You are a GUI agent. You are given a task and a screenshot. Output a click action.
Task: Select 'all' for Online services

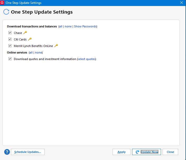click(31, 52)
